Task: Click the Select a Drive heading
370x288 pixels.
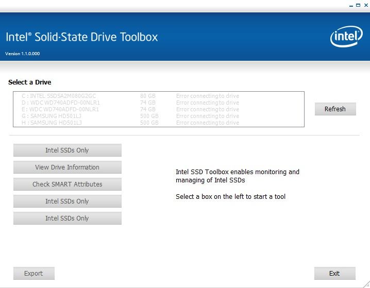Action: (30, 82)
